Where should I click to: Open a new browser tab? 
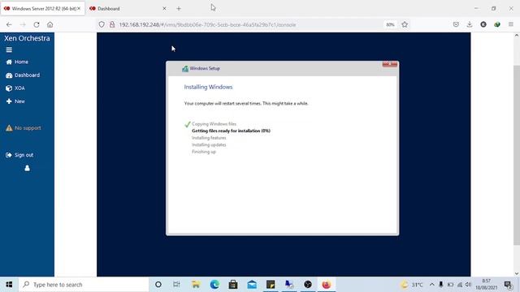coord(179,9)
